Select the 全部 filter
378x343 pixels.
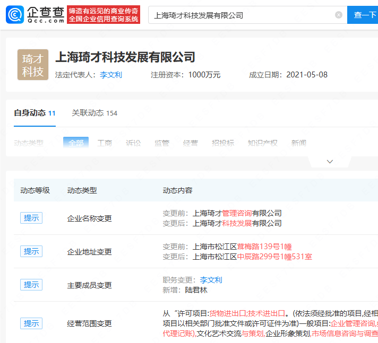click(x=76, y=143)
